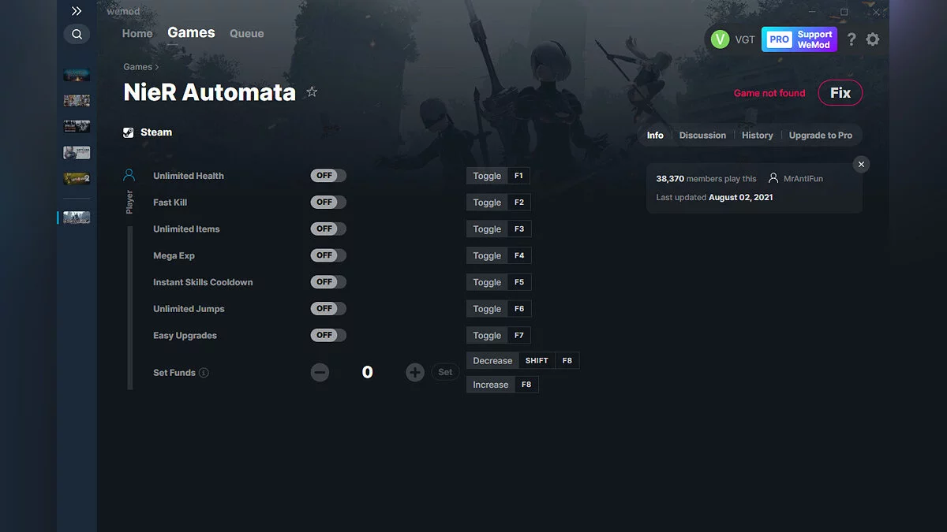
Task: Toggle Unlimited Items switch
Action: tap(328, 229)
